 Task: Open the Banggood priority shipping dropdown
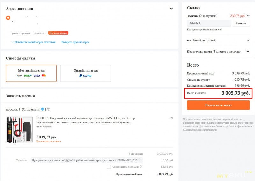click(86, 160)
